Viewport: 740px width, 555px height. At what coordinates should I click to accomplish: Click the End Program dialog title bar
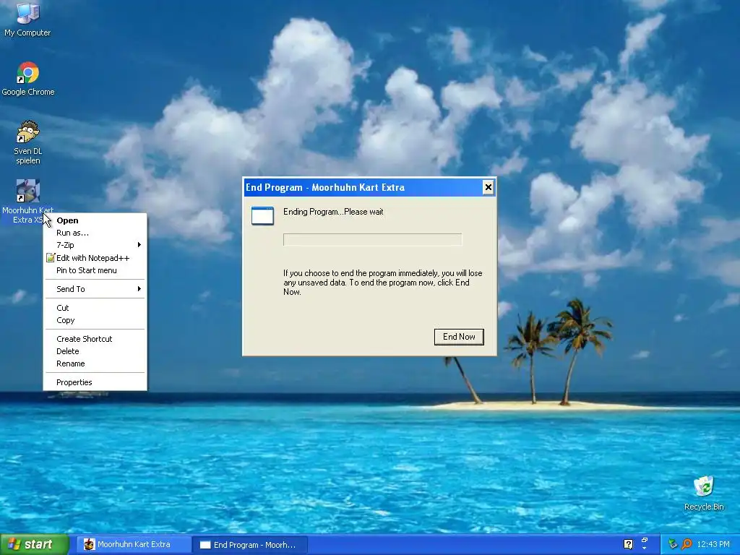point(369,187)
